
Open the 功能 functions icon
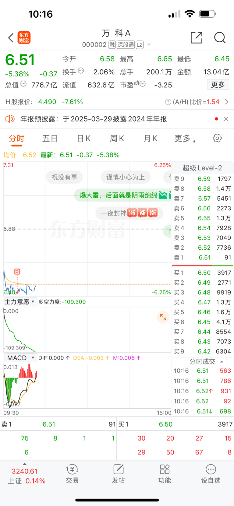pyautogui.click(x=165, y=474)
